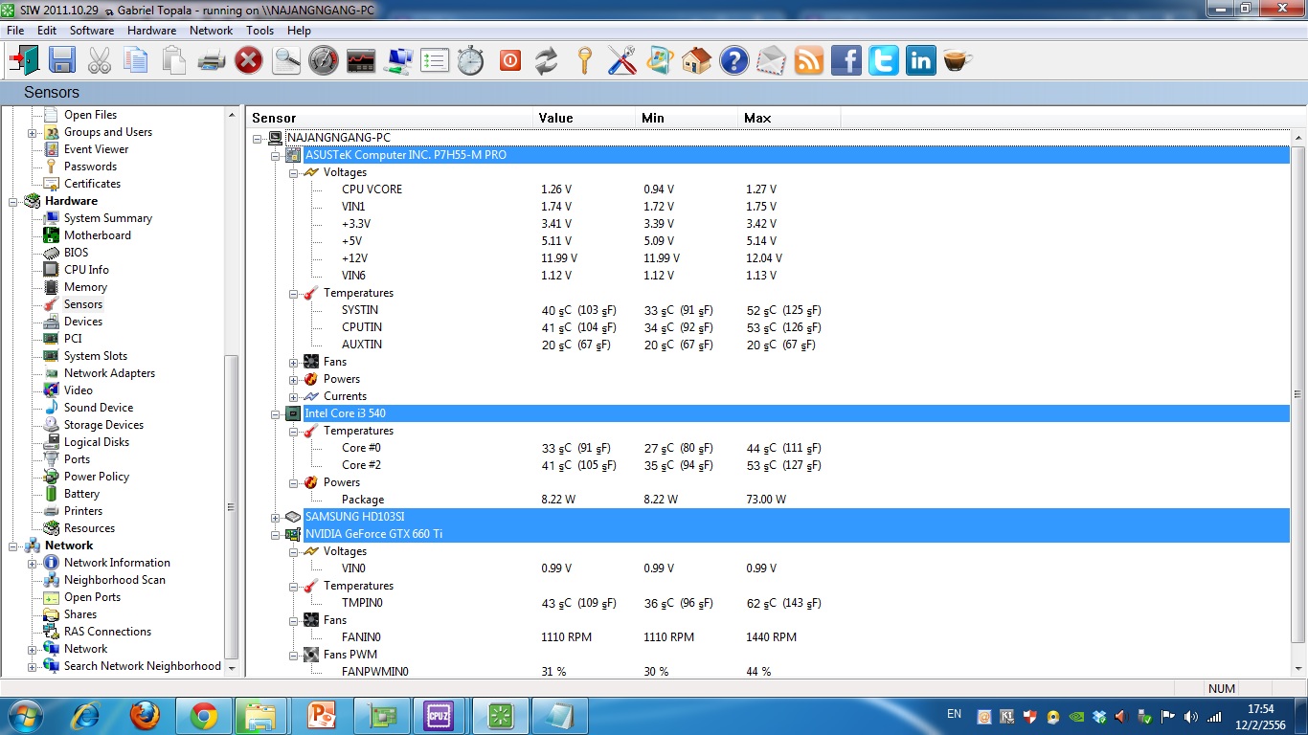Click the green checklist toolbar icon

coord(435,61)
